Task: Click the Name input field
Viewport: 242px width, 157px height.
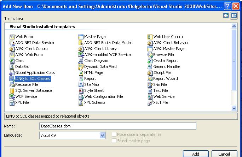Action: [x=118, y=126]
